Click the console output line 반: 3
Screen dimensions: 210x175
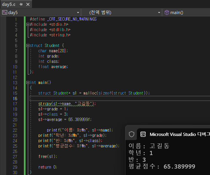(x=137, y=160)
